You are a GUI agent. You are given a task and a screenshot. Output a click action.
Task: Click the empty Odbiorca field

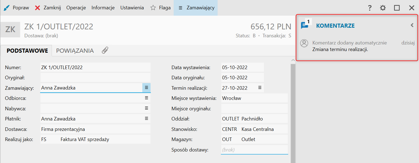click(91, 98)
